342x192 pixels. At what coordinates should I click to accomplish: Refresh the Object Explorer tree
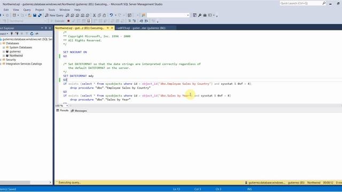[x=32, y=34]
